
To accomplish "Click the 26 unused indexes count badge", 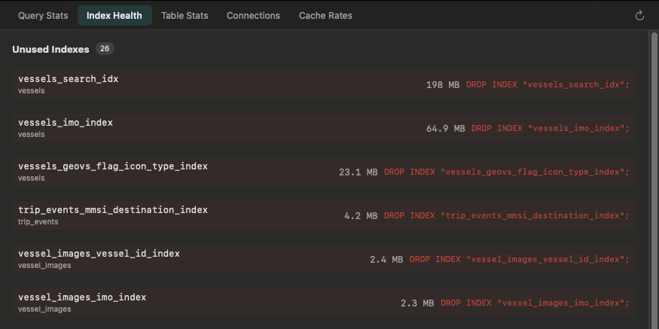I will (105, 49).
